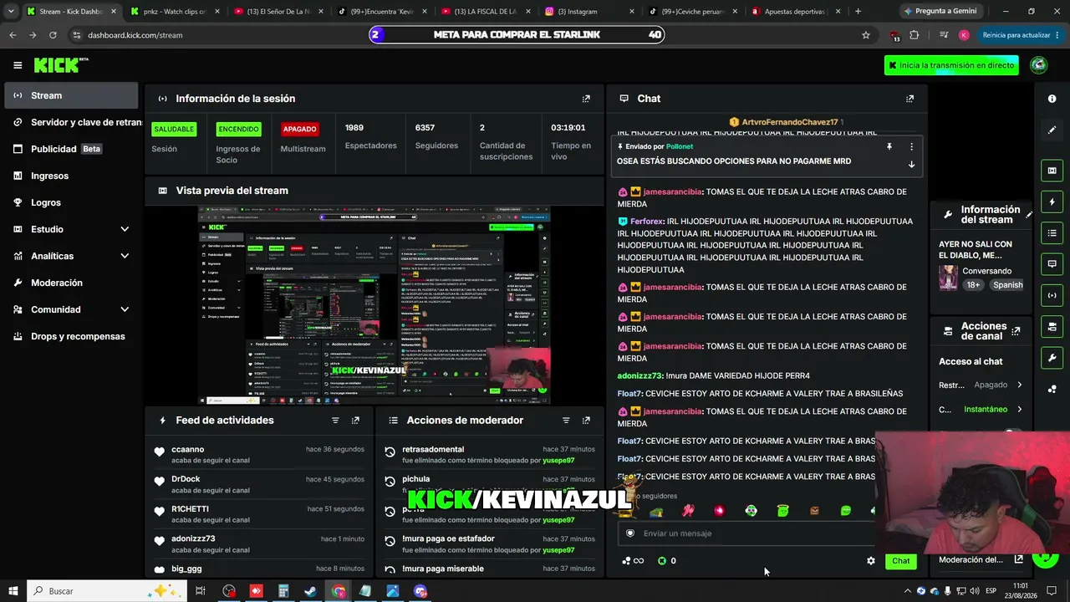
Task: Click chat username adonizzz73
Action: [x=639, y=376]
